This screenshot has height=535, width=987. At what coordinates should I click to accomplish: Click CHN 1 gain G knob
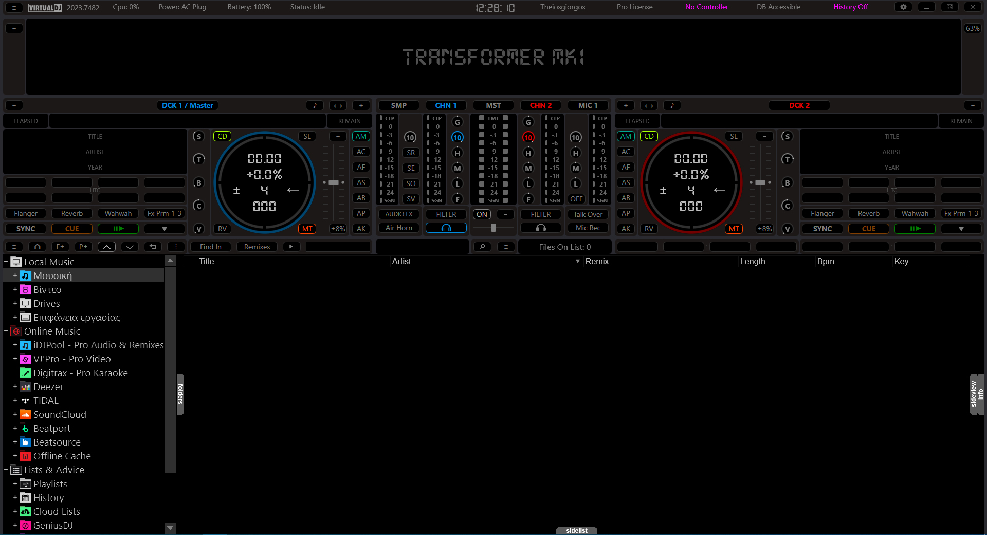pyautogui.click(x=457, y=122)
